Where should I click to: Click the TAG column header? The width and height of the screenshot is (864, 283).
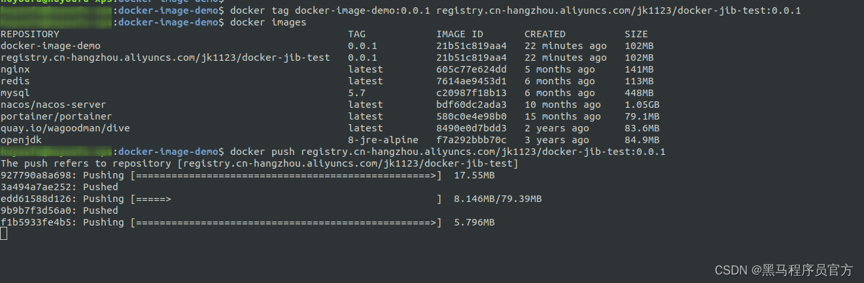(x=356, y=34)
